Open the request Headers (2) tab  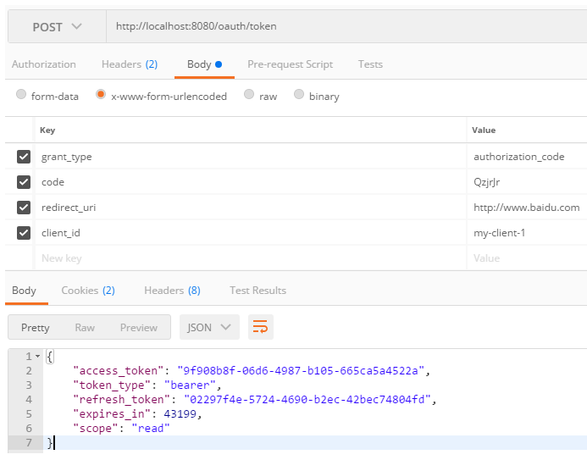pos(130,64)
